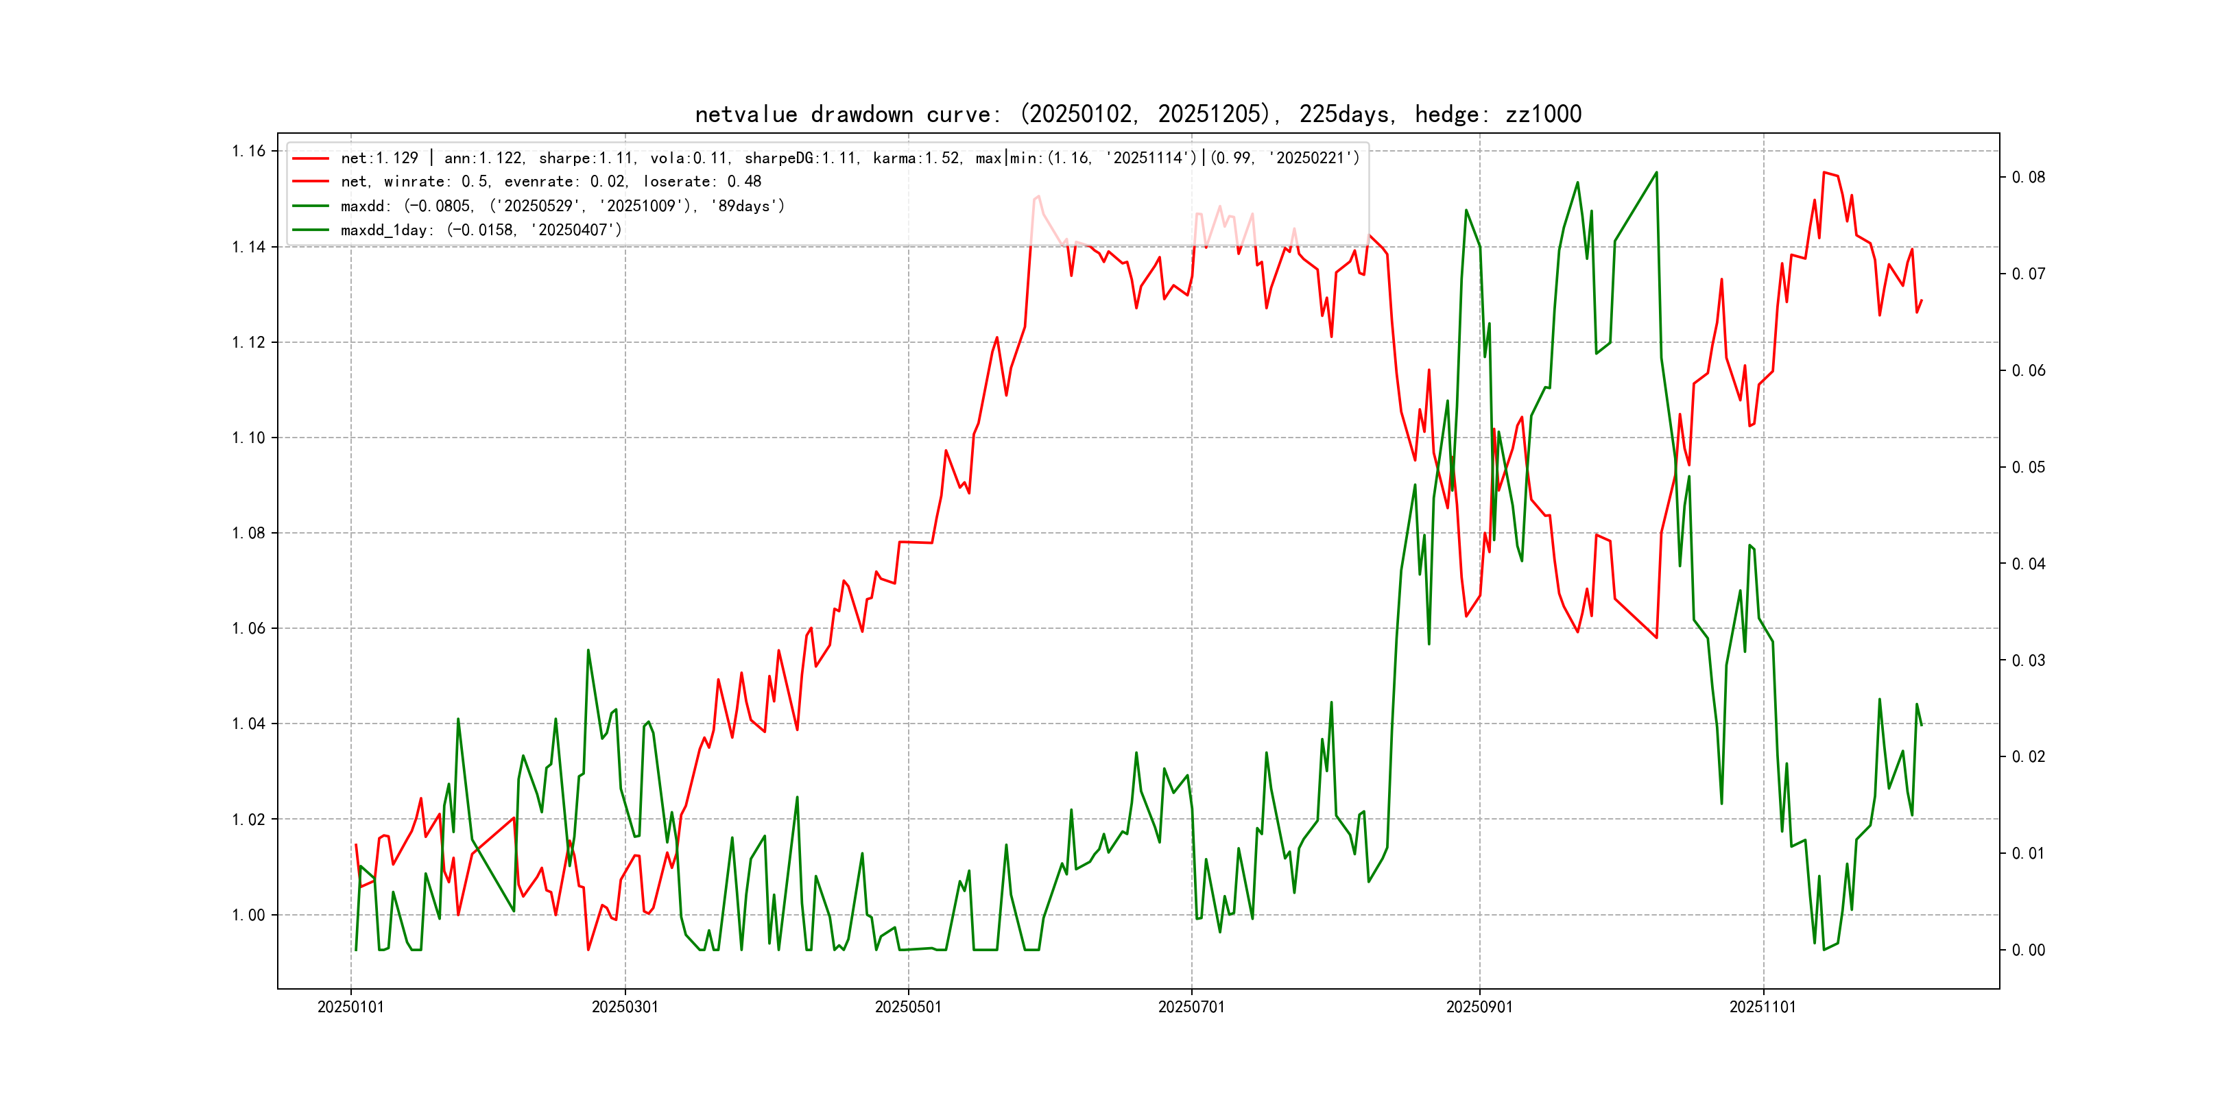Click the 20251101 x-axis label

coord(1763,1007)
